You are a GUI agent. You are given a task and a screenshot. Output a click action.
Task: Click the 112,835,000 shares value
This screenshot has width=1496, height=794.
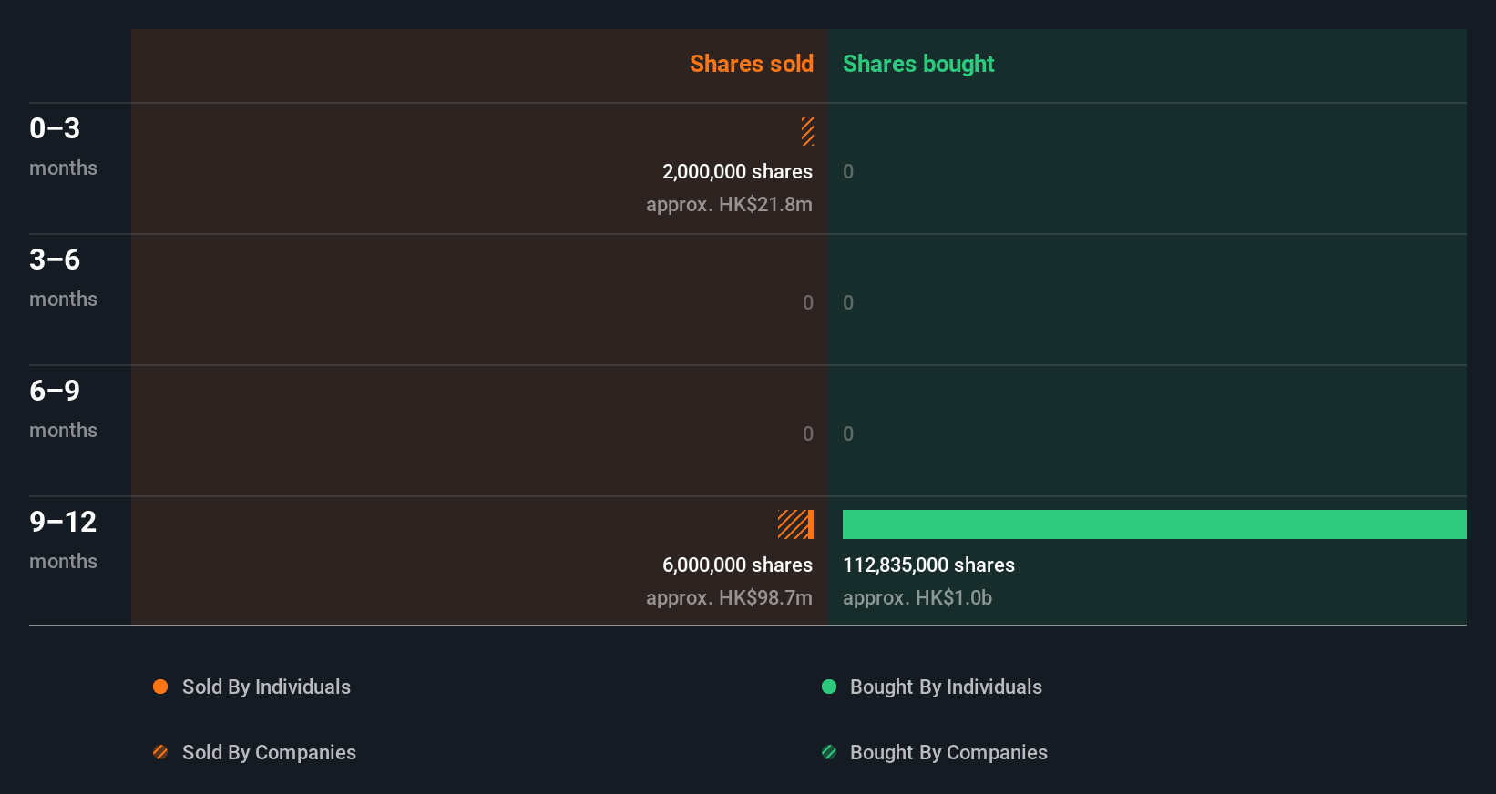[x=928, y=565]
